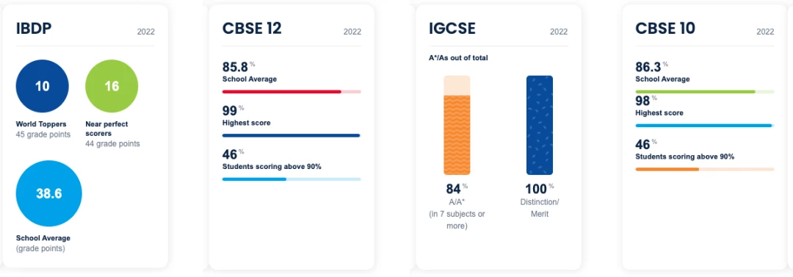Select the IBDP card heading

(x=34, y=29)
